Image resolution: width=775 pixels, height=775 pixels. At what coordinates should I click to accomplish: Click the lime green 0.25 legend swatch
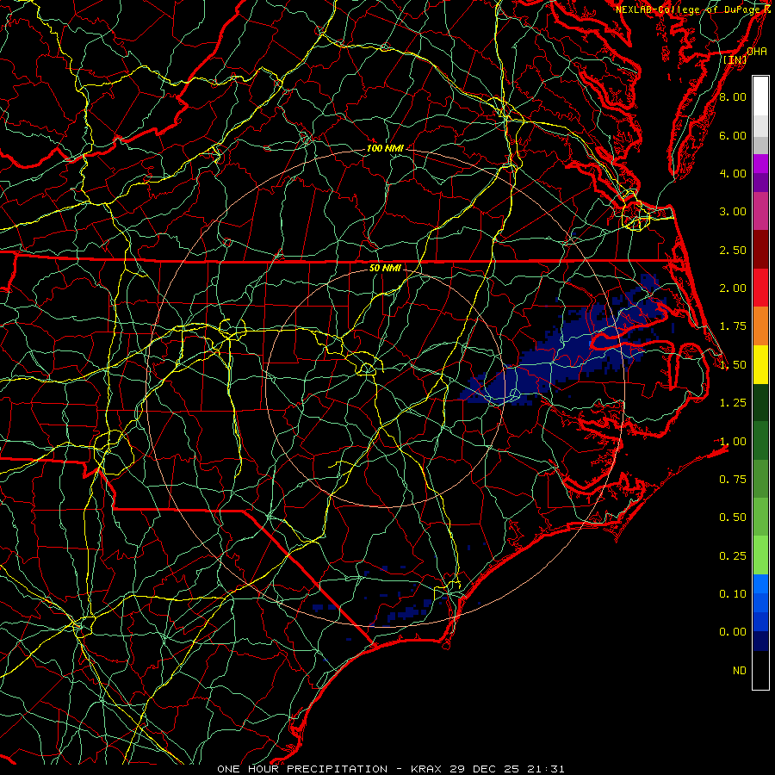point(760,555)
